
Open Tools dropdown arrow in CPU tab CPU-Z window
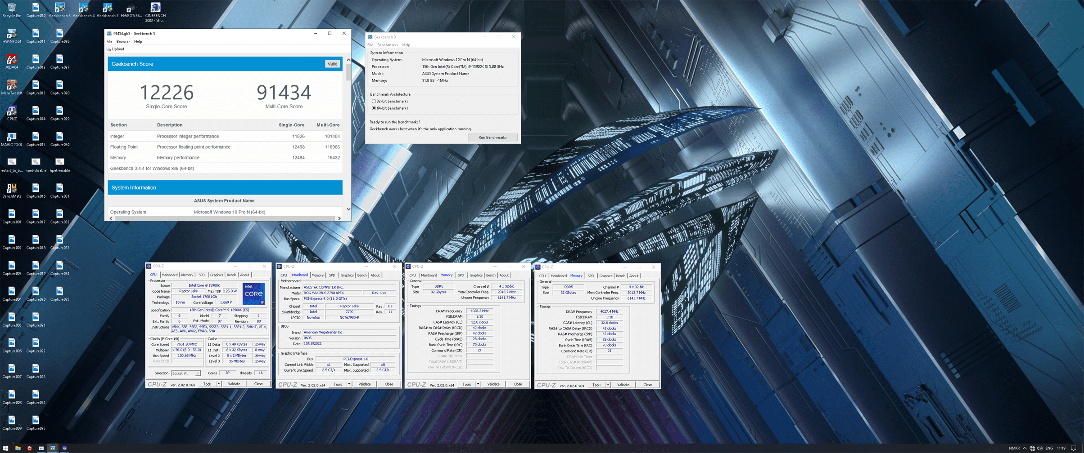click(x=219, y=384)
